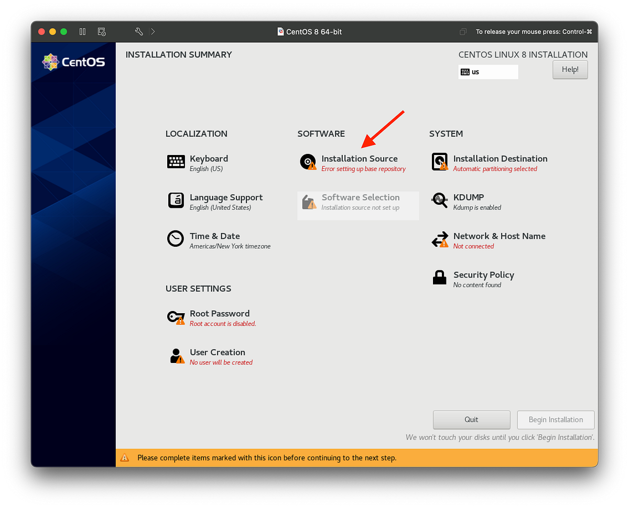The image size is (629, 508).
Task: Click the snapshot icon in the VM toolbar
Action: click(x=101, y=31)
